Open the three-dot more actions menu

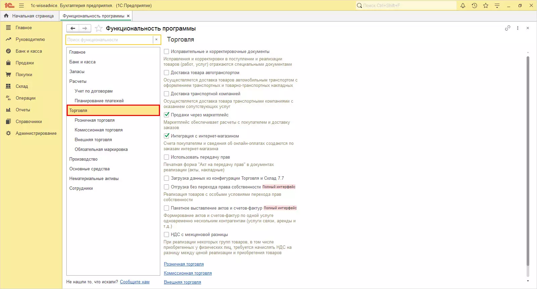coord(518,28)
